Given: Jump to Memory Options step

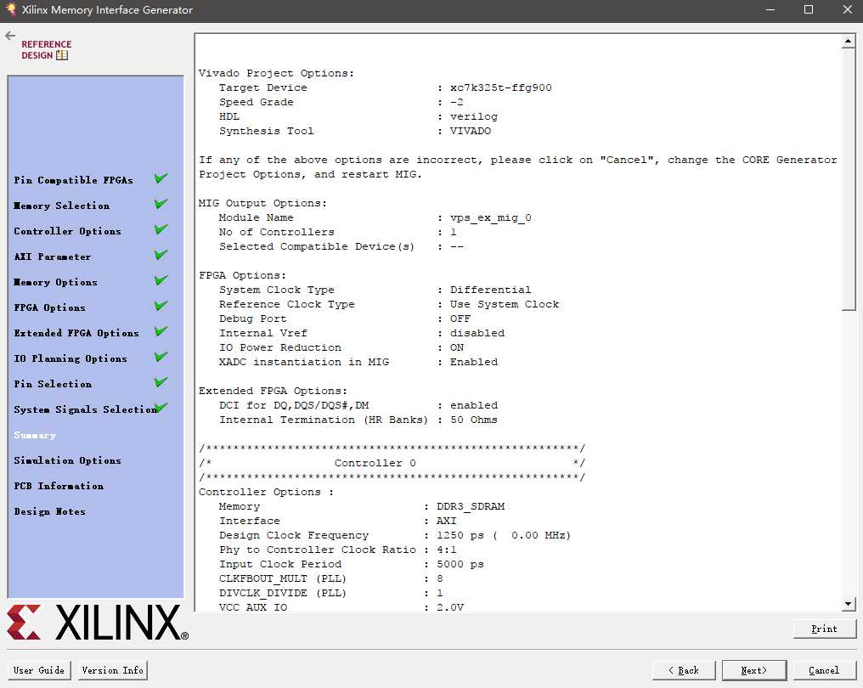Looking at the screenshot, I should pos(55,282).
